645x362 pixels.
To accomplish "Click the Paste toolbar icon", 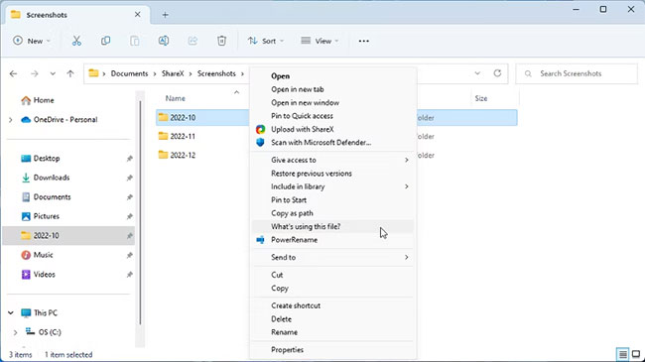I will point(135,41).
